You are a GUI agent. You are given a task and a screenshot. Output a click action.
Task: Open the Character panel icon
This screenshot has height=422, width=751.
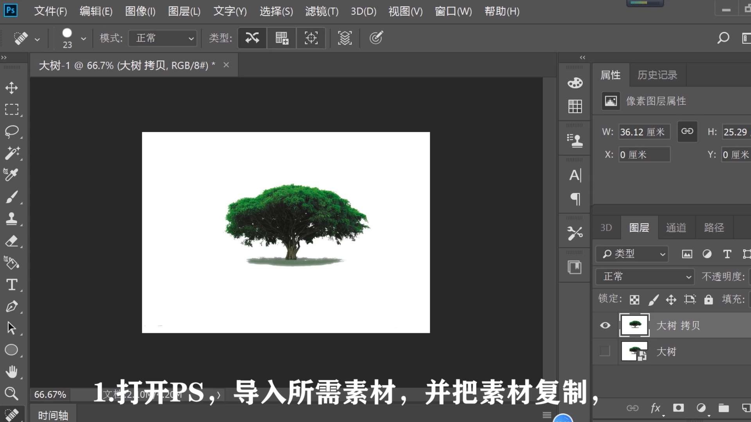click(x=575, y=175)
